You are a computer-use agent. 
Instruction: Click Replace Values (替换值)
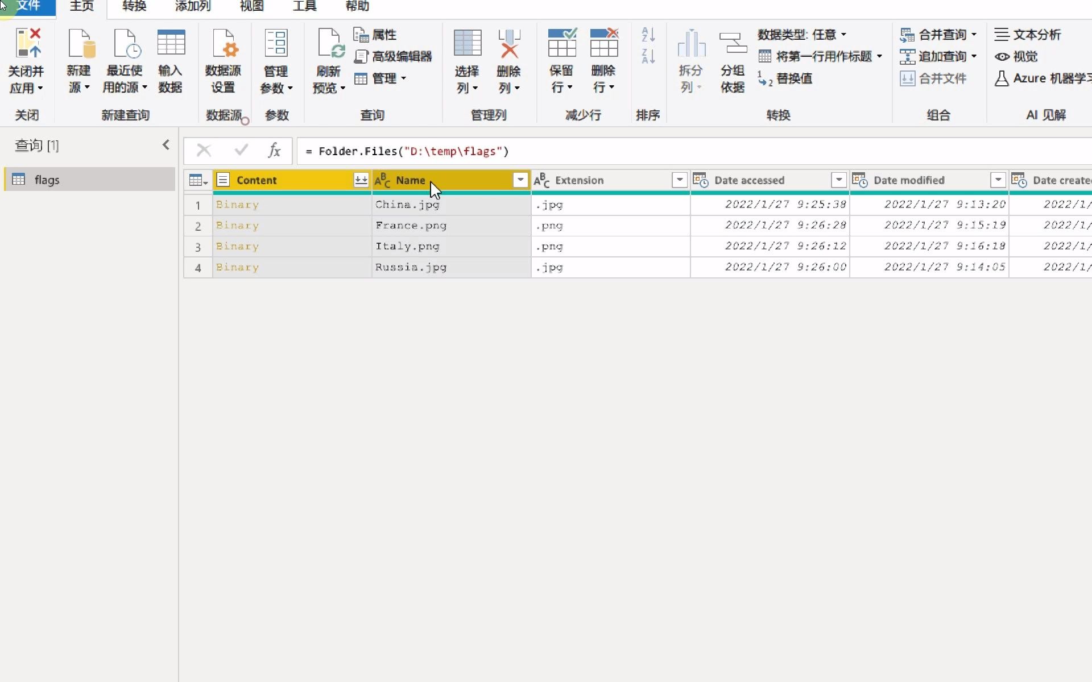pos(784,78)
